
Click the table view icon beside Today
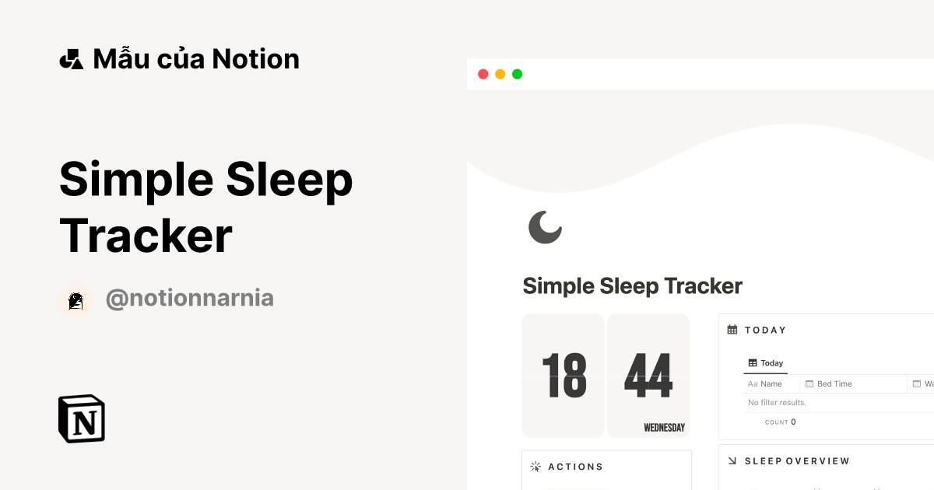[752, 362]
